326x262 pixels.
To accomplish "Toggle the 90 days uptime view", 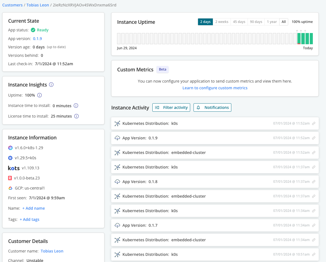I will click(x=256, y=22).
